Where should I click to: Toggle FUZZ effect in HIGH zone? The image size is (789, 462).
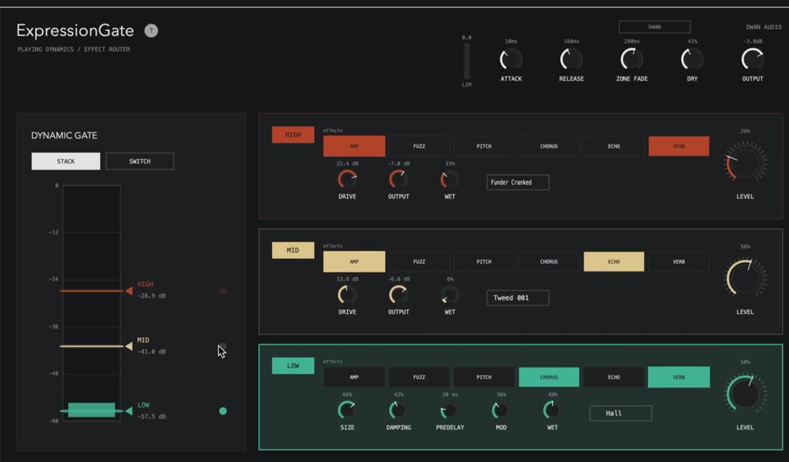click(419, 146)
